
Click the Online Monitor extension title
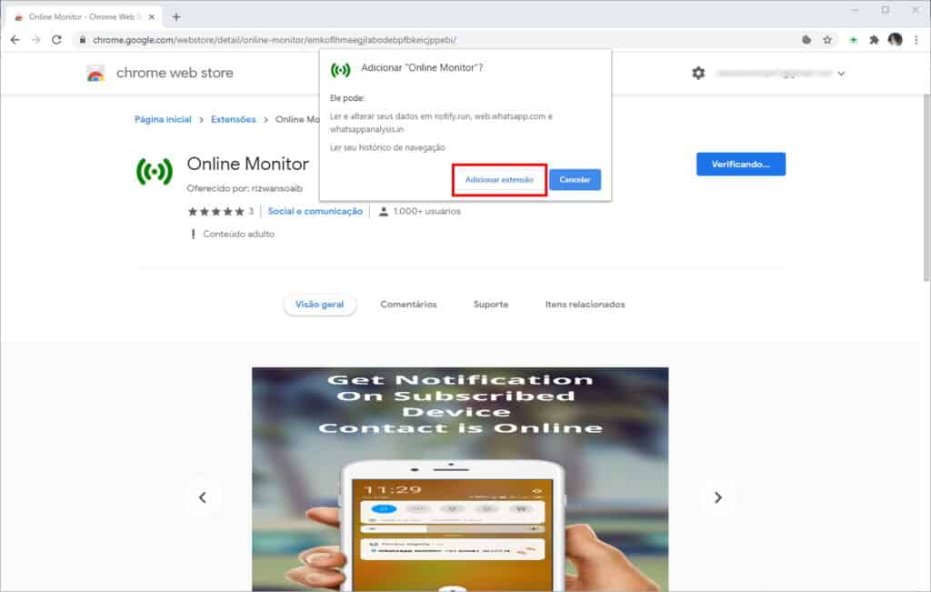click(x=247, y=164)
